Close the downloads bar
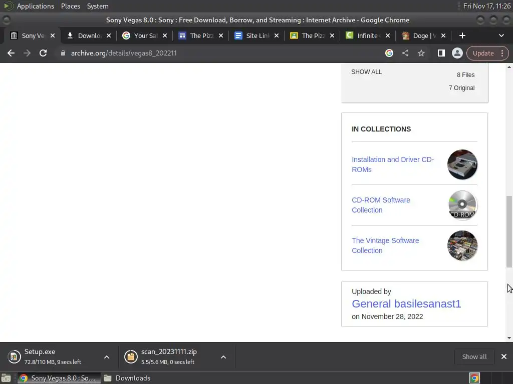513x384 pixels. click(x=504, y=356)
